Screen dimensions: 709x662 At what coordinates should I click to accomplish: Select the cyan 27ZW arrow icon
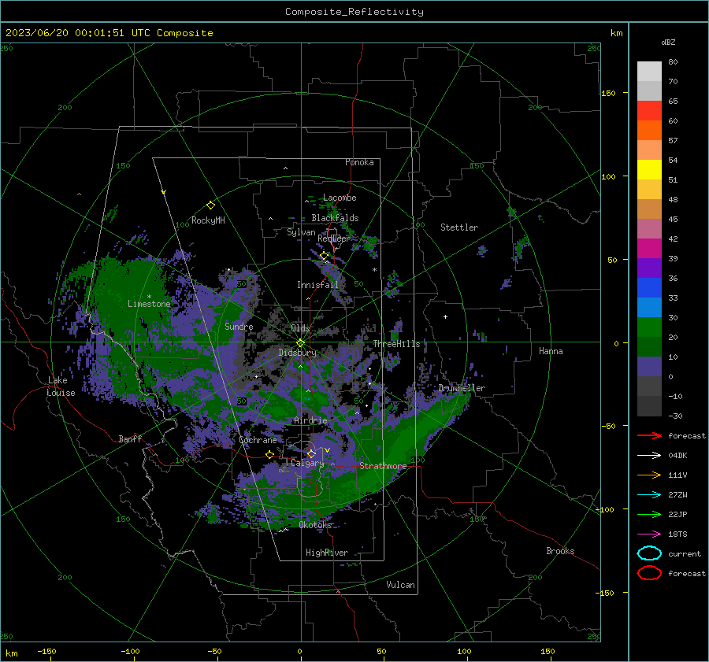pos(649,495)
